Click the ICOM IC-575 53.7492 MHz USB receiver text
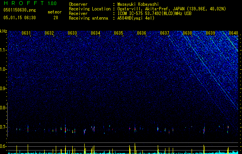242x154 pixels. (x=154, y=13)
